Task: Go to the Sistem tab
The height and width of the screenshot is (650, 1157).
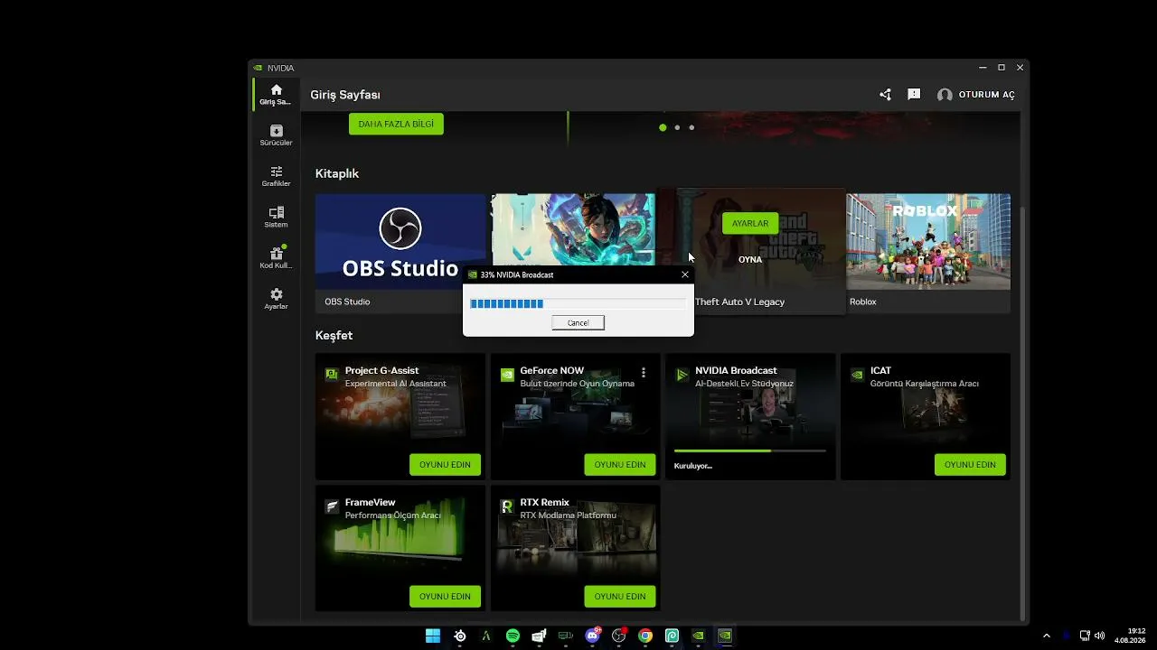Action: (276, 217)
